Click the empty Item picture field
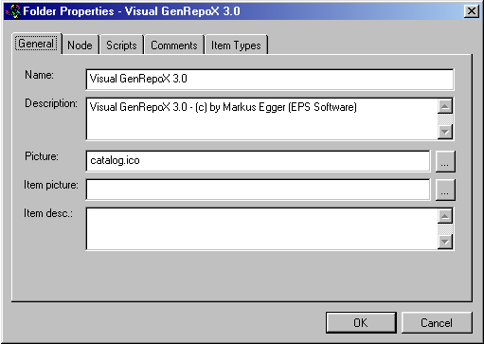 pyautogui.click(x=258, y=190)
